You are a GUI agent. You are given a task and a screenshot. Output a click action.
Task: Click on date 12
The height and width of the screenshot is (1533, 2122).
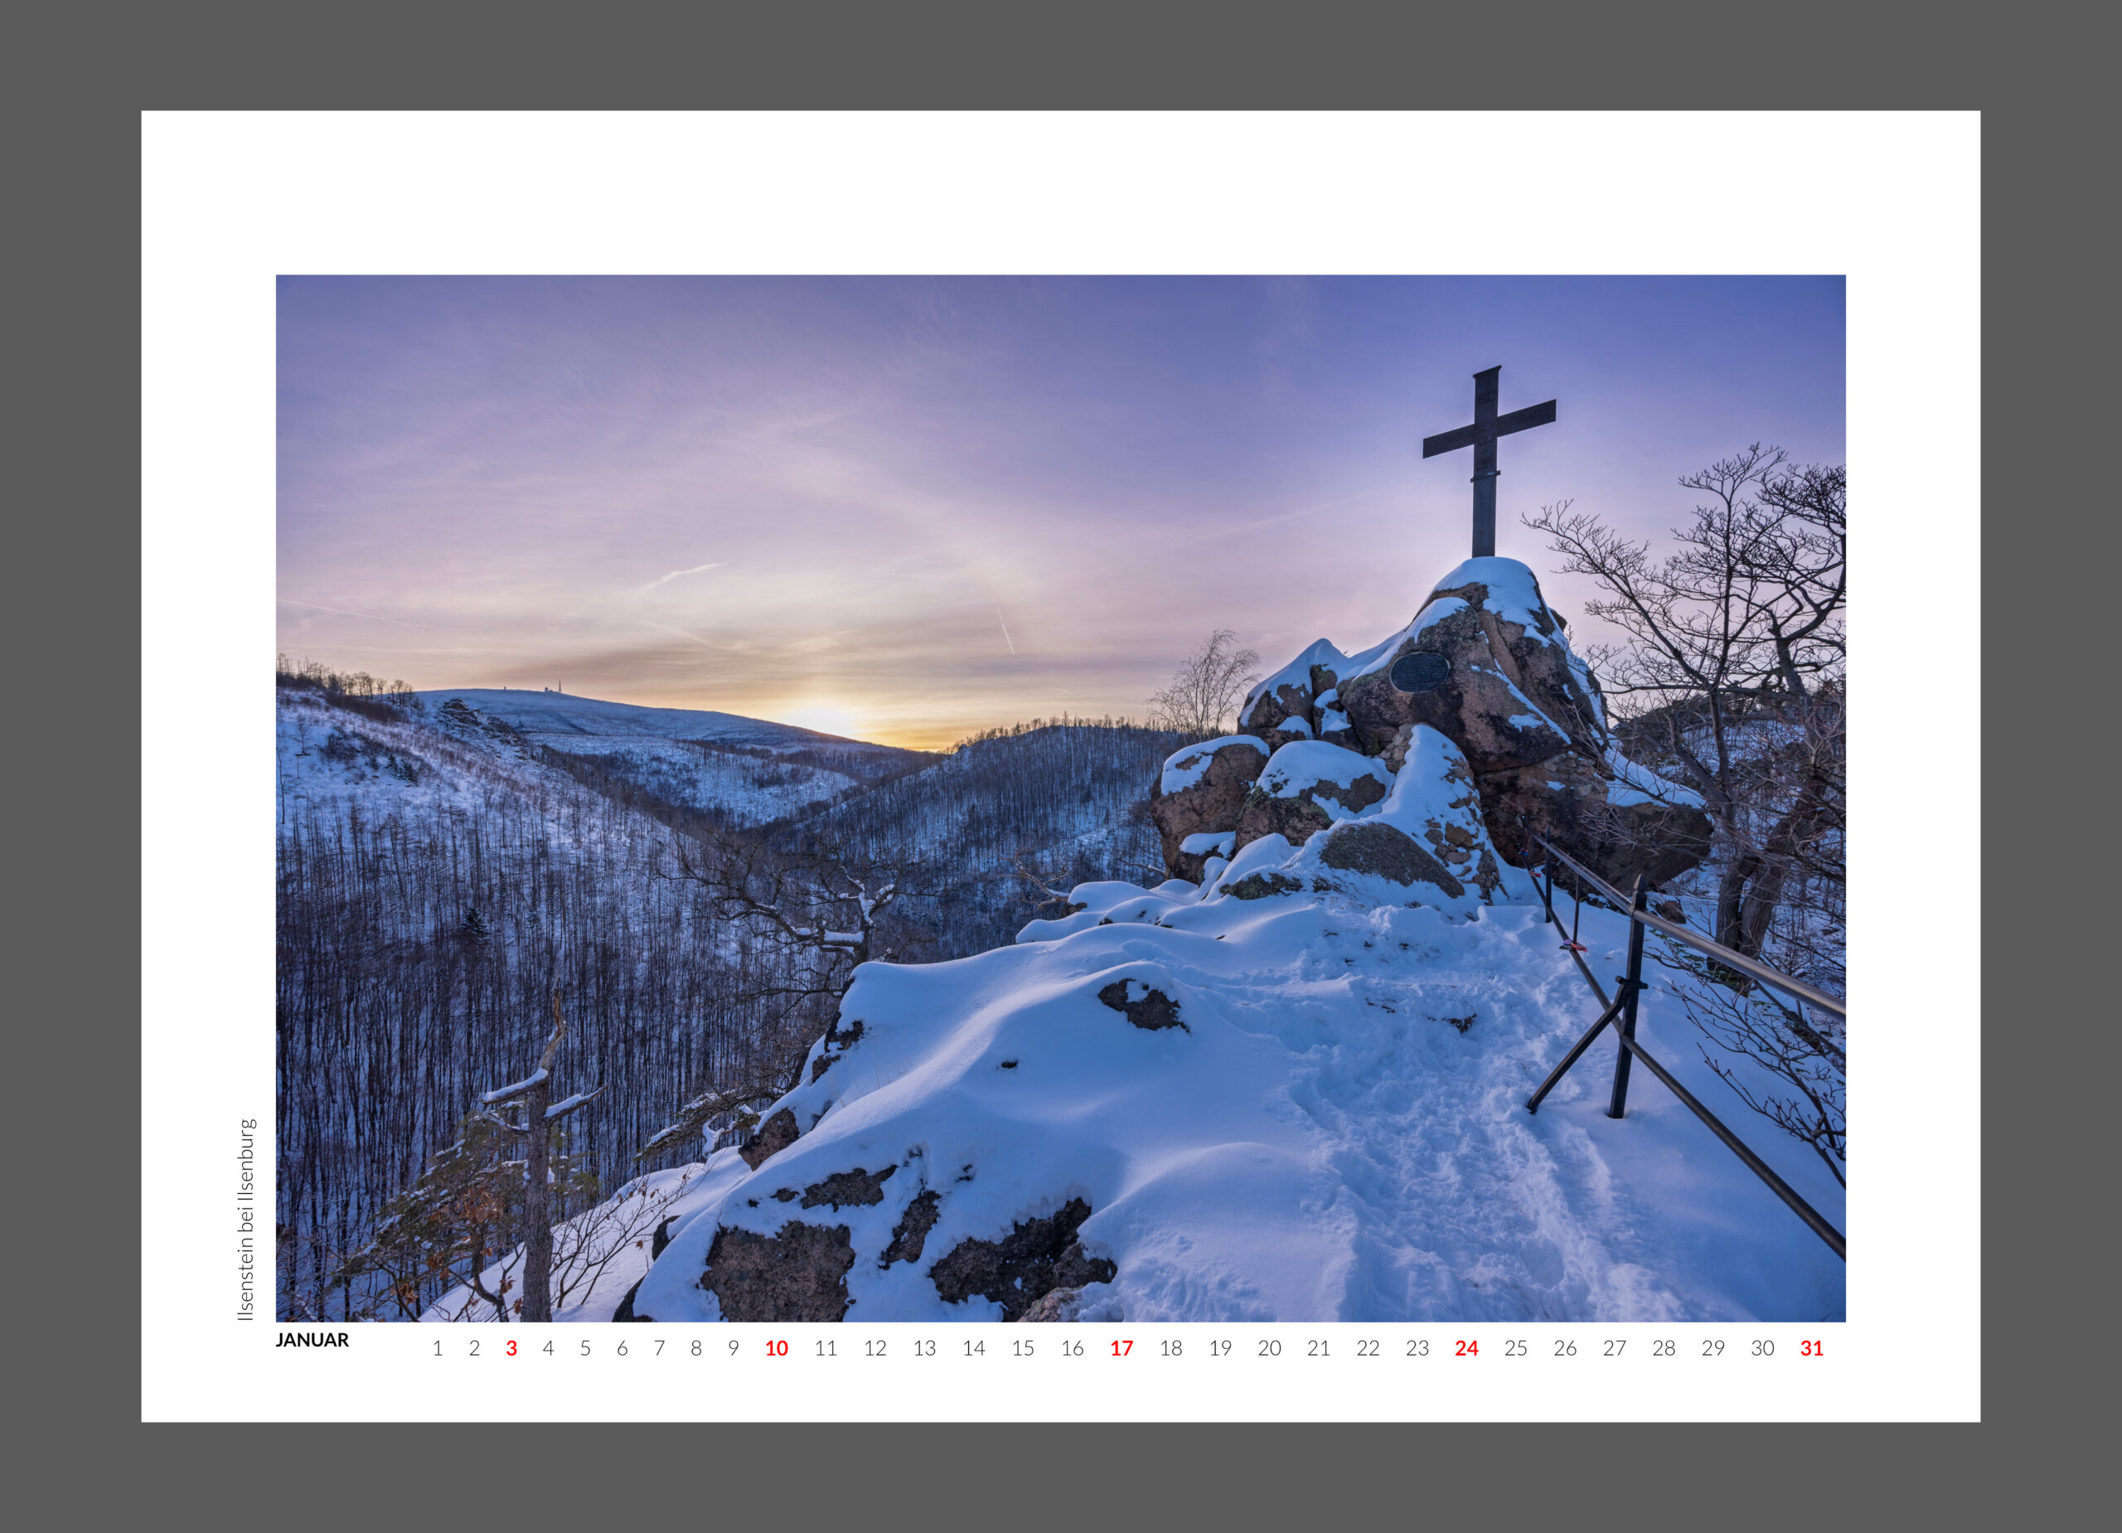click(874, 1347)
